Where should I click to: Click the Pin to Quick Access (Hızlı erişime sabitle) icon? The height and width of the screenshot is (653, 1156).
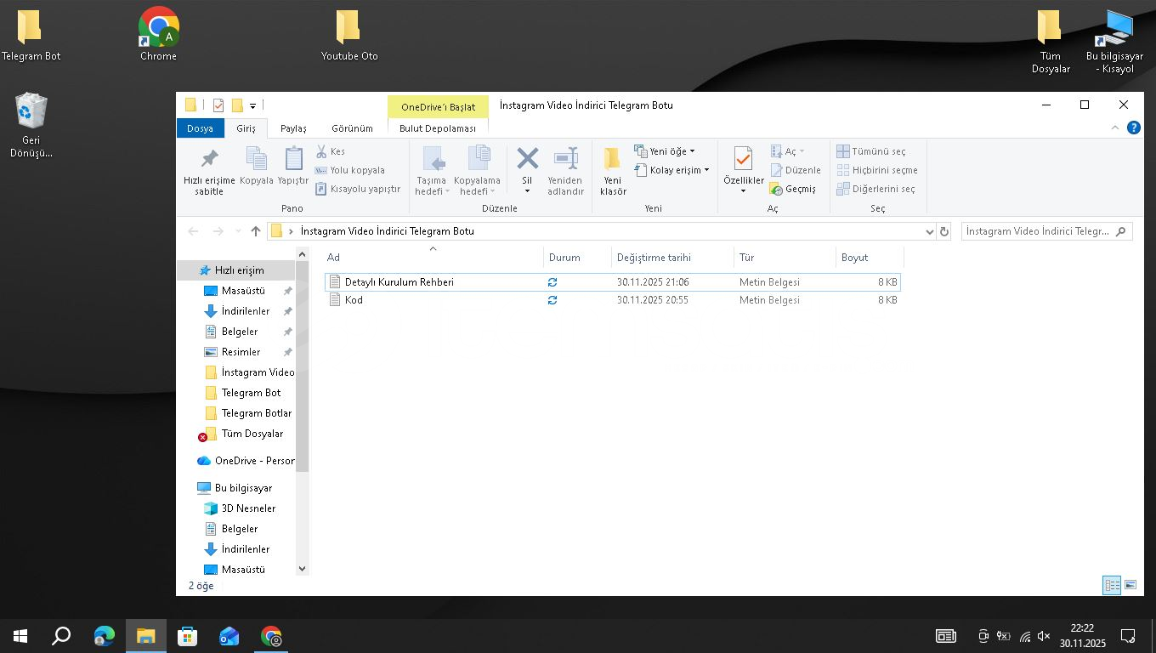pyautogui.click(x=209, y=160)
